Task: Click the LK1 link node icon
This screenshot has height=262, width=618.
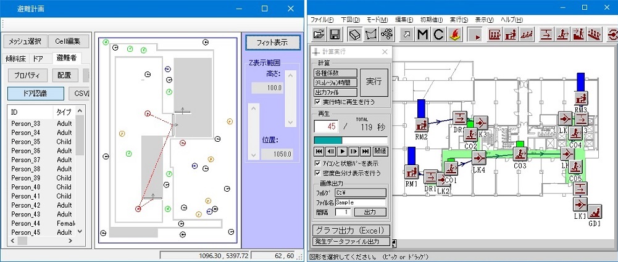Action: [580, 205]
